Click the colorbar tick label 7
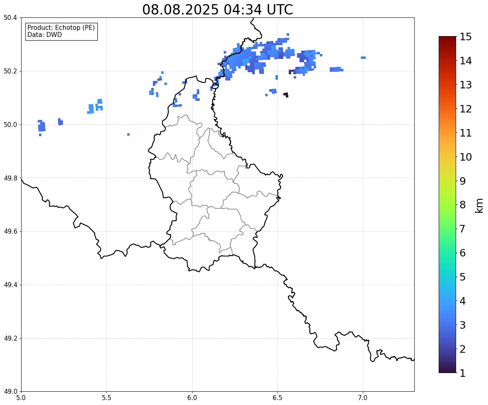 [463, 229]
